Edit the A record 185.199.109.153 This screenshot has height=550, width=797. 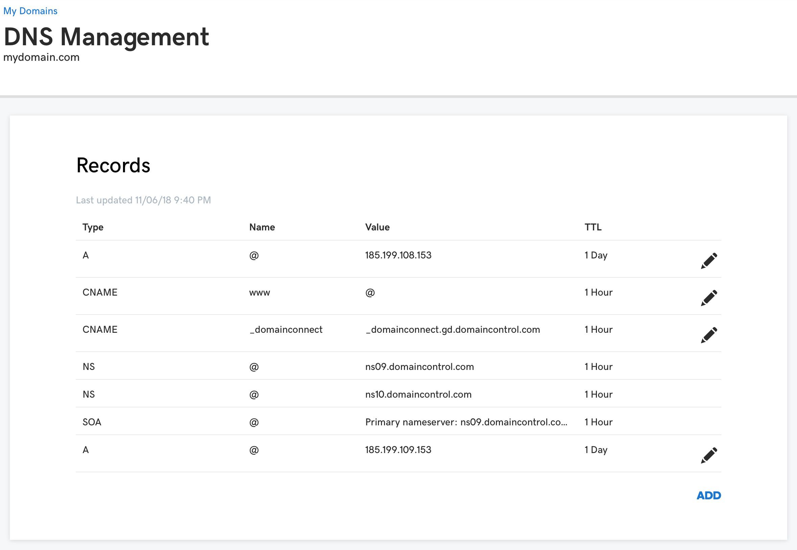pos(709,456)
